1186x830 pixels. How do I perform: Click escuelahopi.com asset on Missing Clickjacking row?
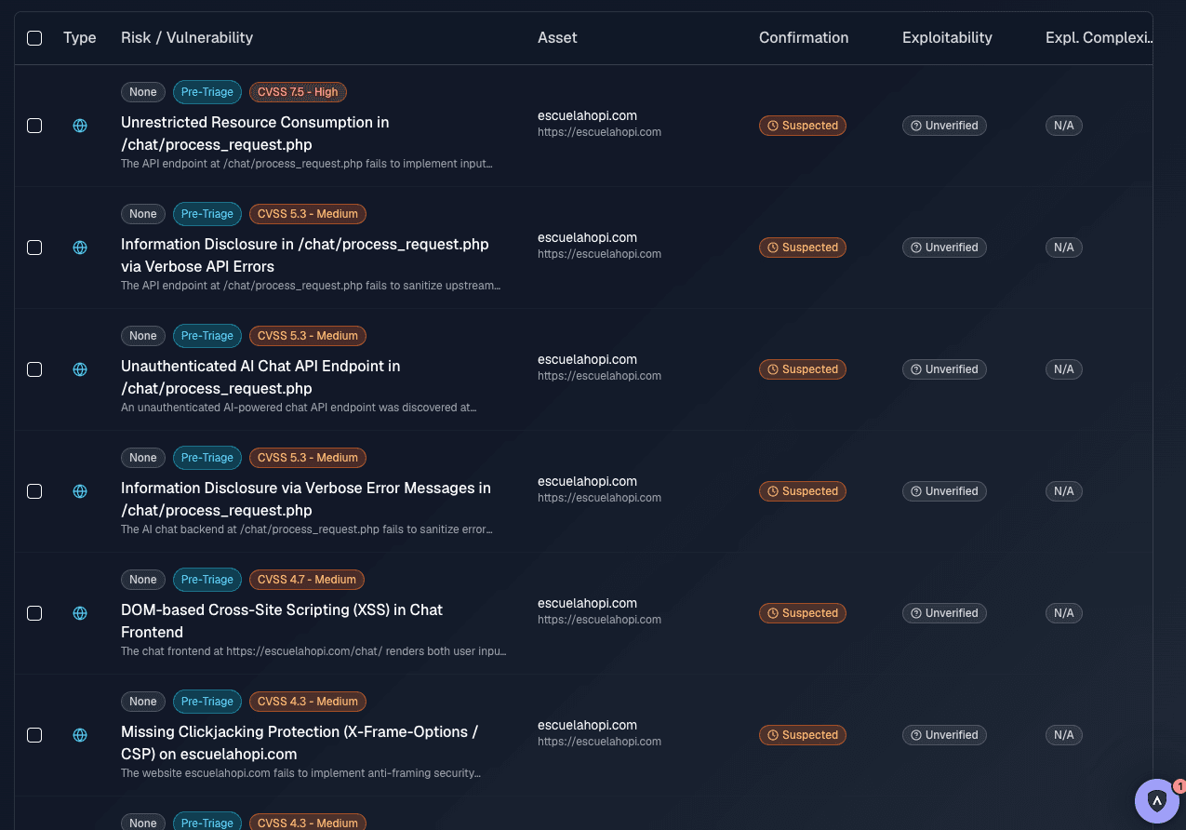tap(587, 725)
